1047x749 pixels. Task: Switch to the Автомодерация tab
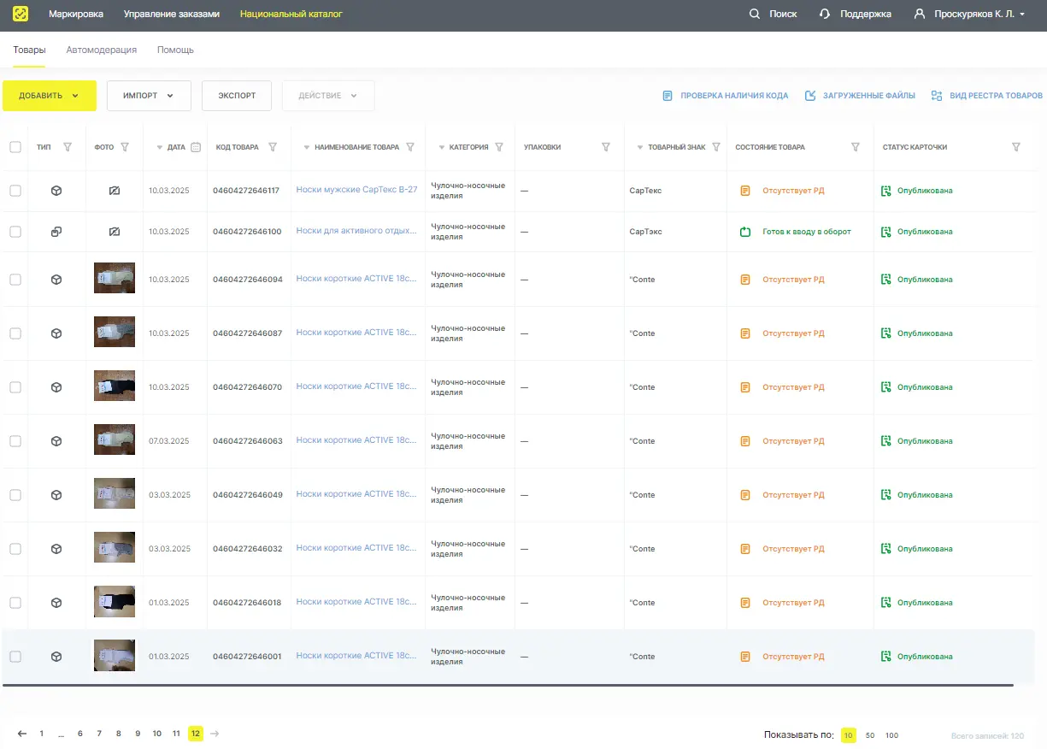(x=102, y=50)
